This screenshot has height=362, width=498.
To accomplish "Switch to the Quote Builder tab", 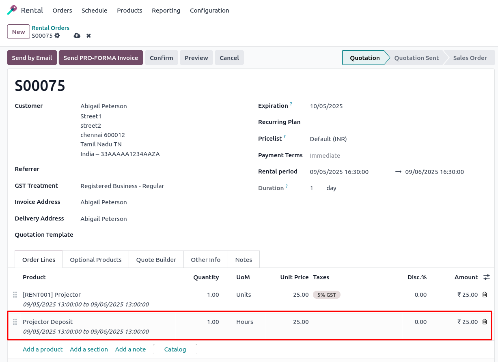I will pos(156,260).
